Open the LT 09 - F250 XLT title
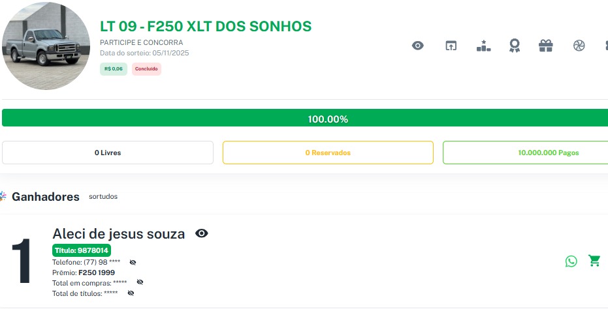The width and height of the screenshot is (608, 309). point(206,27)
